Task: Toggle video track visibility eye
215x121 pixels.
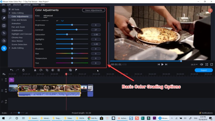Action: tap(6, 89)
